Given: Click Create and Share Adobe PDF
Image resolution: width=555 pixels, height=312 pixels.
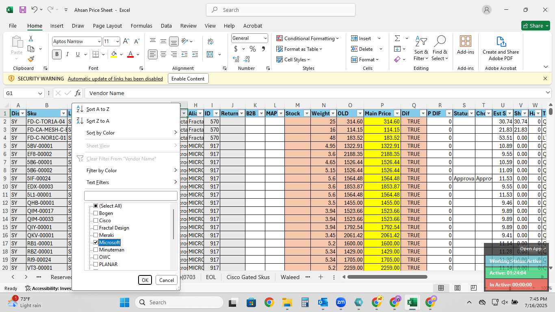Looking at the screenshot, I should (x=501, y=48).
